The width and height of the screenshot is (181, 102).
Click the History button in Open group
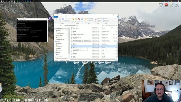pyautogui.click(x=100, y=22)
